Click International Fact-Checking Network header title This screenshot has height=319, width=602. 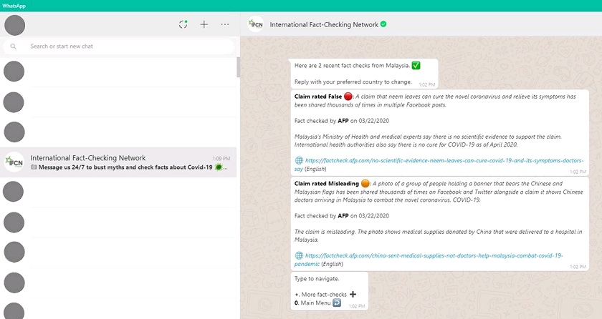[324, 24]
